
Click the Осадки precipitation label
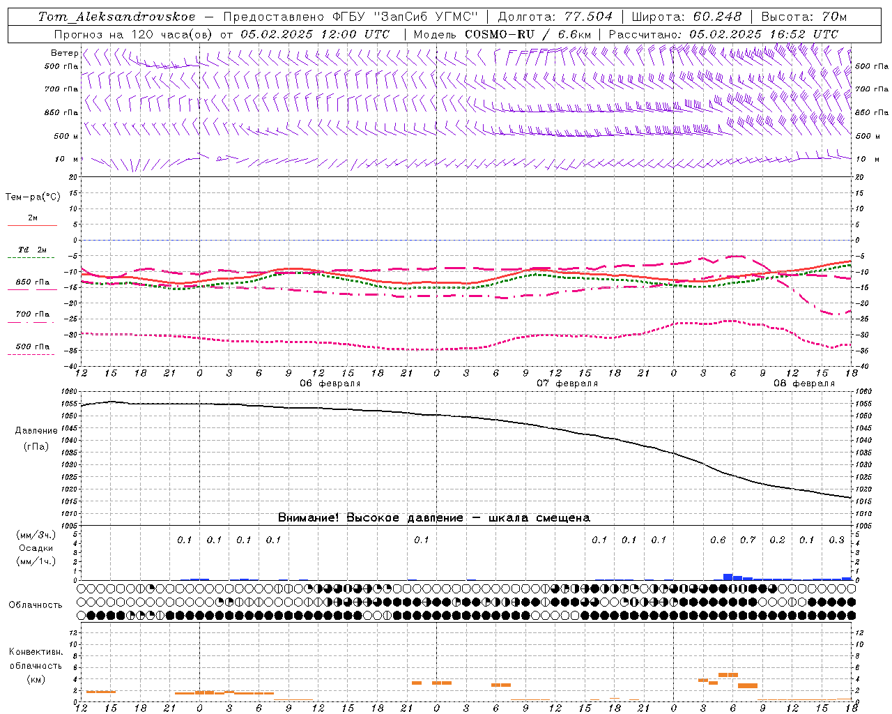(36, 548)
